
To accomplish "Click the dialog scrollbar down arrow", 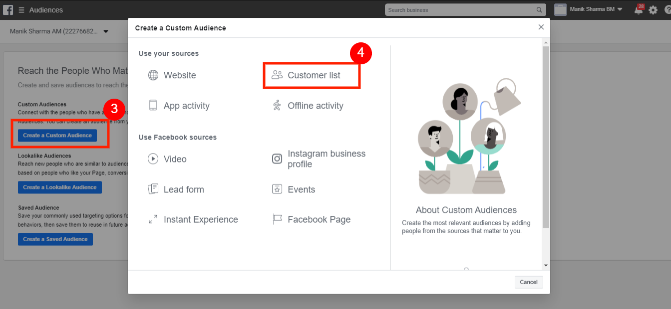I will pos(546,266).
